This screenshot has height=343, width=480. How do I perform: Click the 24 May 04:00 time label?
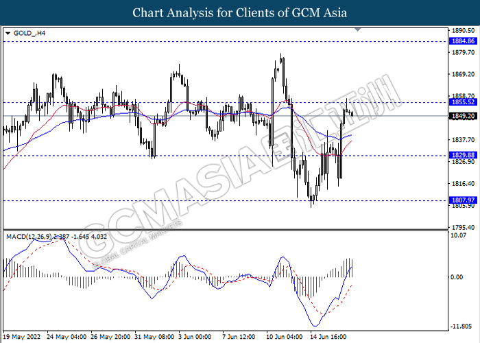pos(67,337)
